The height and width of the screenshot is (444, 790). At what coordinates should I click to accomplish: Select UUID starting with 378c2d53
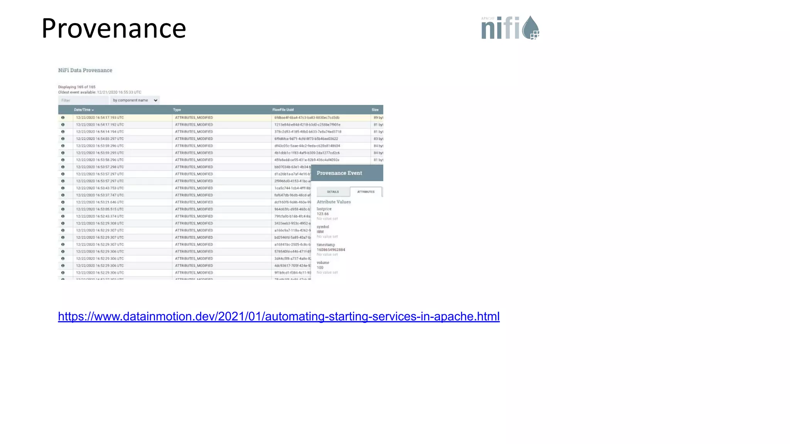[308, 132]
